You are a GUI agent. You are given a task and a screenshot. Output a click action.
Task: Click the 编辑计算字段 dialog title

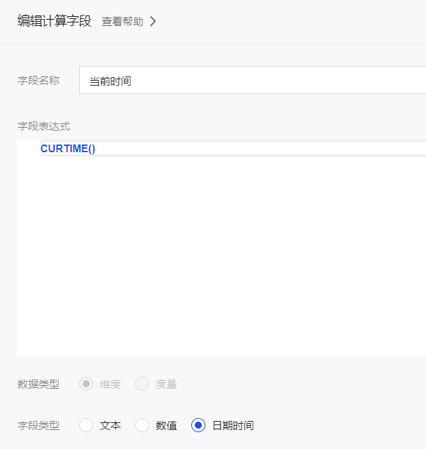[55, 21]
